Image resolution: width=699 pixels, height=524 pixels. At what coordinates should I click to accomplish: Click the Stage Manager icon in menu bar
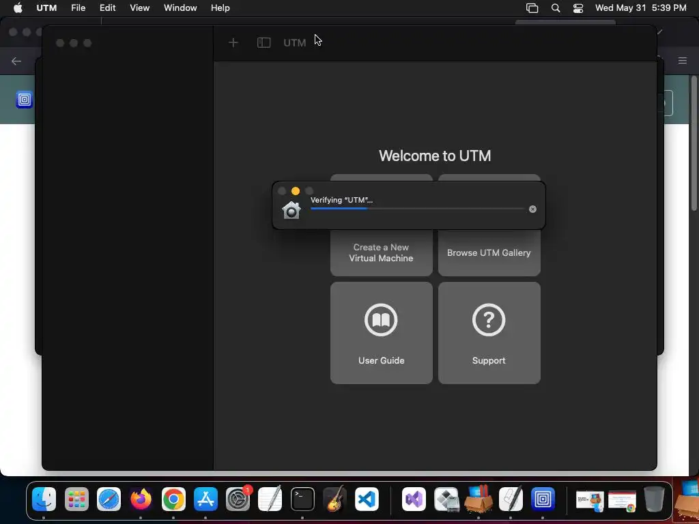click(x=532, y=8)
